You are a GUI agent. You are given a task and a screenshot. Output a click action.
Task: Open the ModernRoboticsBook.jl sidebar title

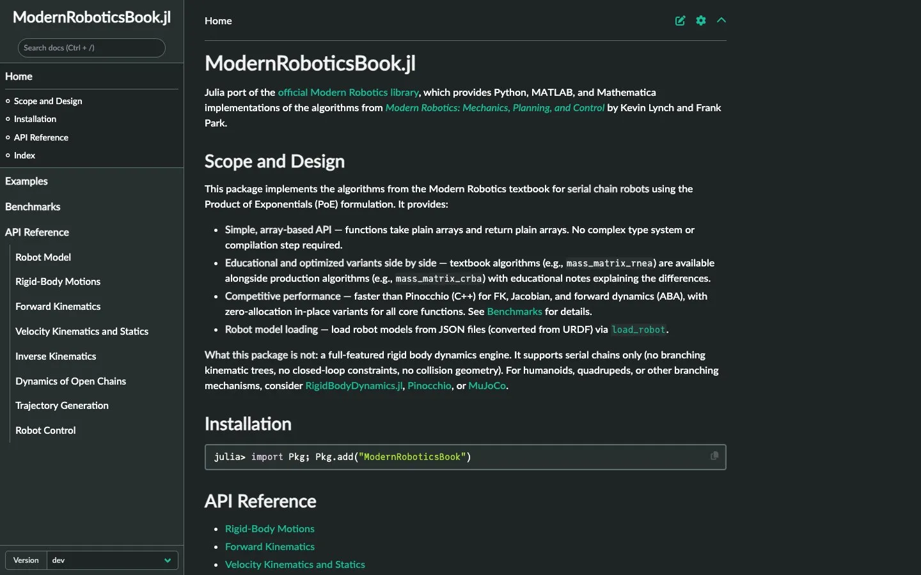(x=91, y=17)
